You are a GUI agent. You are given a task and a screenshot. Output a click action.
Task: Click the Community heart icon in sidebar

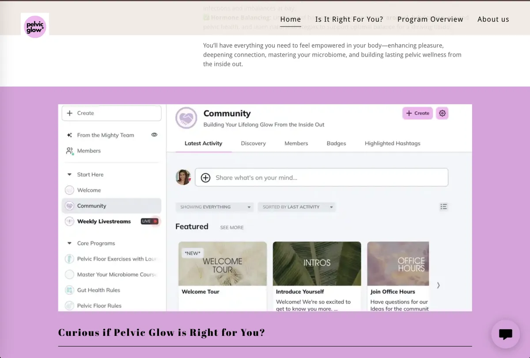point(69,206)
